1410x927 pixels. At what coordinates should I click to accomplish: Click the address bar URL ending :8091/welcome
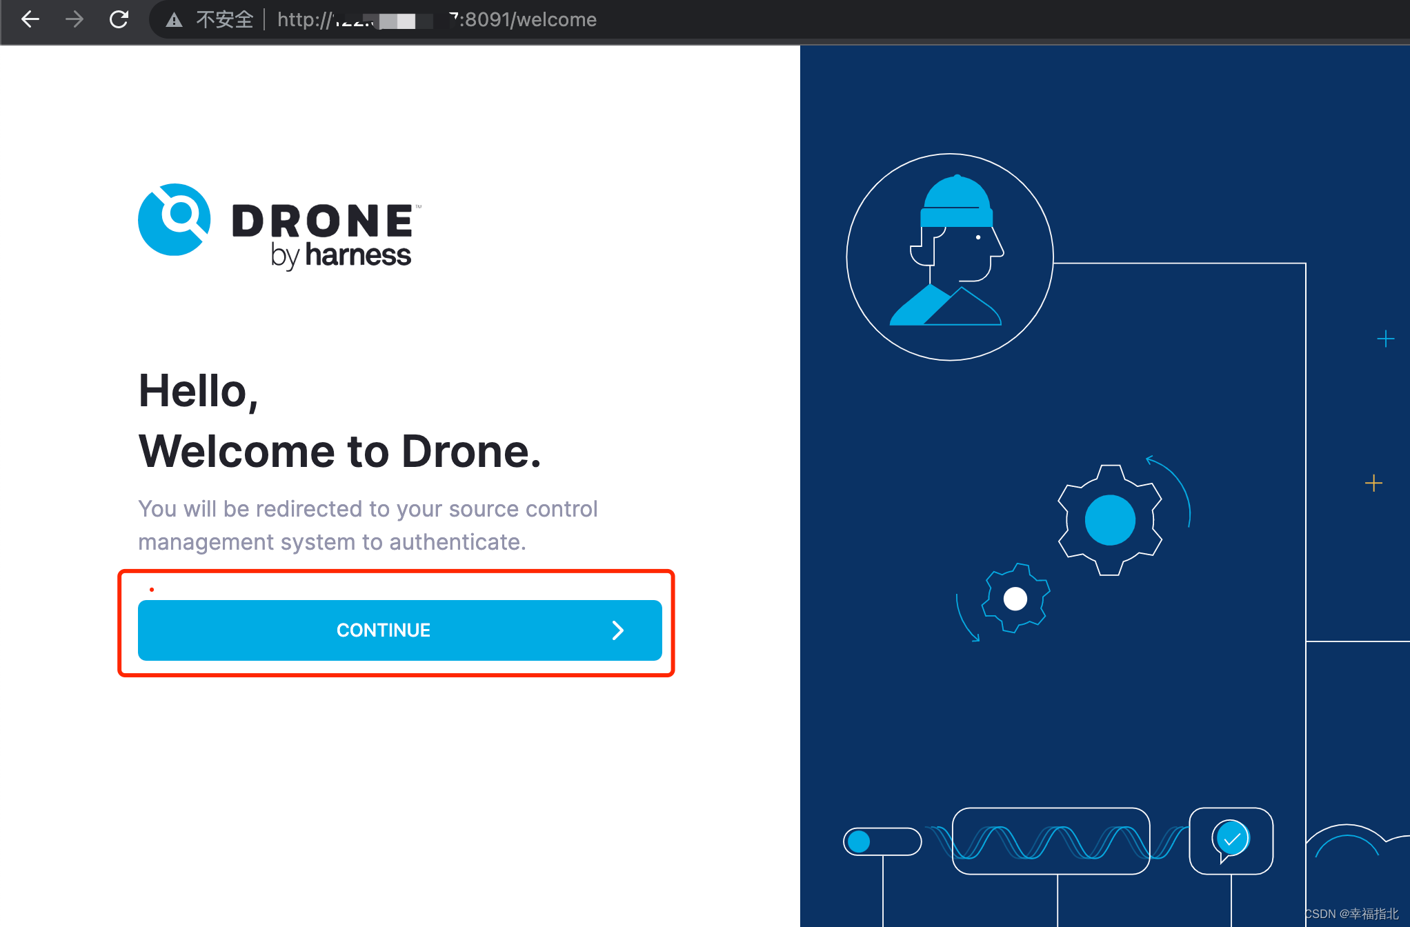[x=437, y=19]
